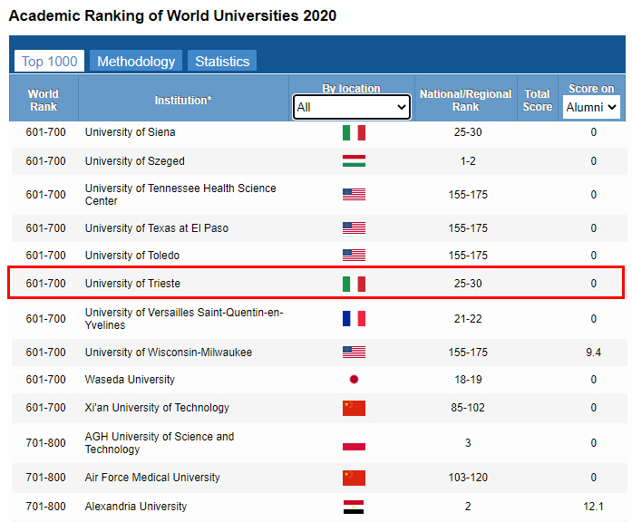Select regional rank 1-2 for Szeged
Screen dimensions: 632x522
point(468,161)
